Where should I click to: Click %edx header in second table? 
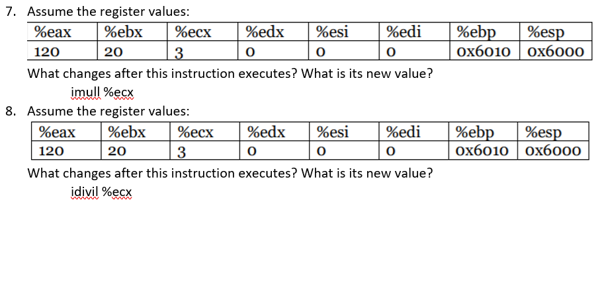[274, 132]
